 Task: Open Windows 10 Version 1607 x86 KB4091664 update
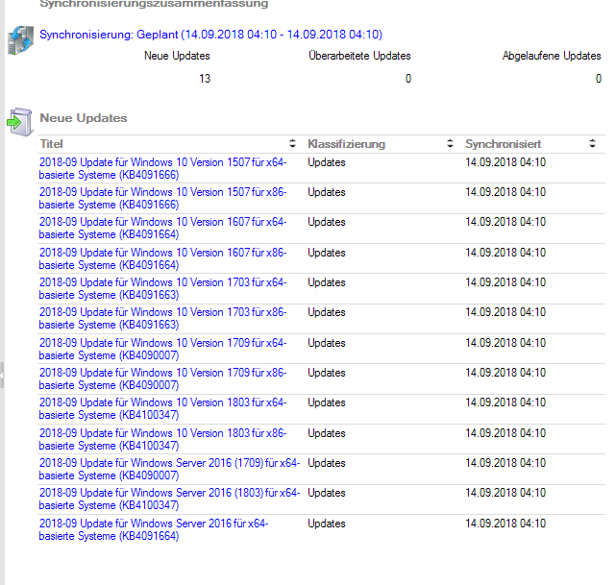(x=162, y=258)
